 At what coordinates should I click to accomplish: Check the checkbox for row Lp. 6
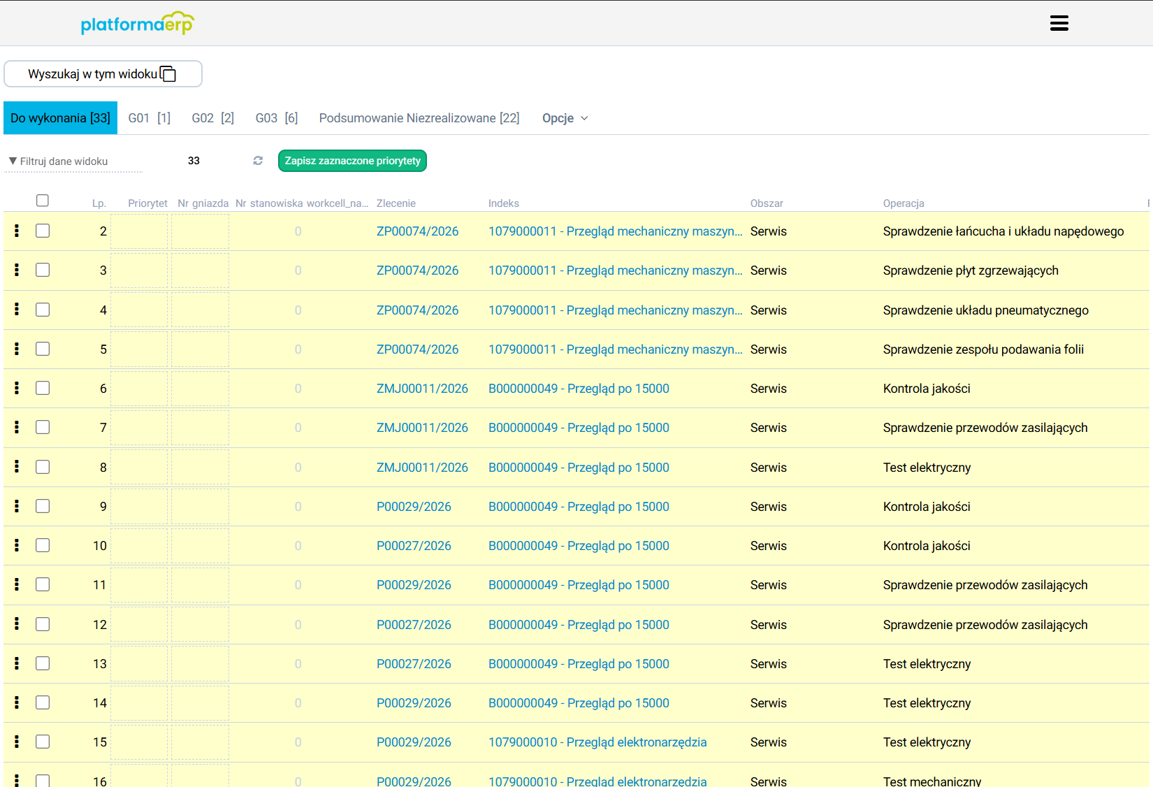pos(43,388)
